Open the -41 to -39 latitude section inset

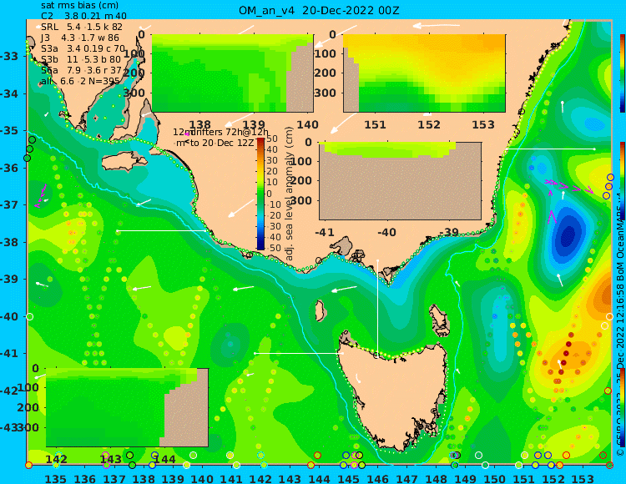click(400, 181)
